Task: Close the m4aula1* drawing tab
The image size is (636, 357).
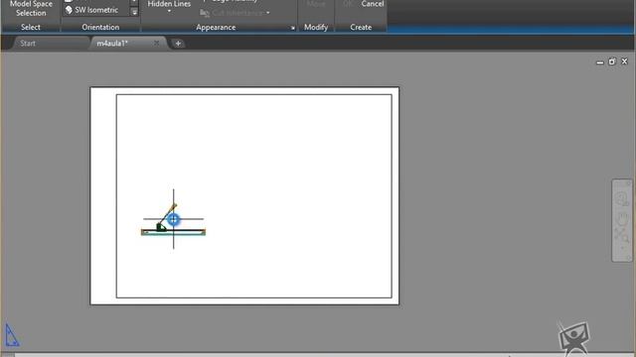Action: [156, 43]
